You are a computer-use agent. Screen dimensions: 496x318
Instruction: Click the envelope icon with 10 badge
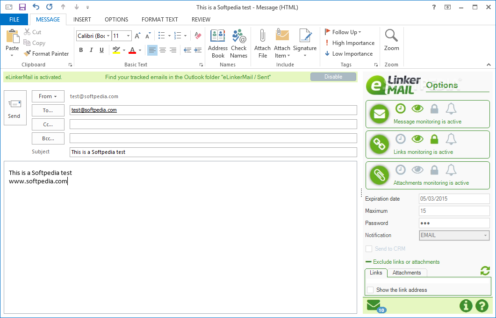[376, 306]
